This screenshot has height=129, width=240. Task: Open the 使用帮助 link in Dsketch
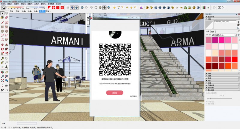(x=133, y=96)
